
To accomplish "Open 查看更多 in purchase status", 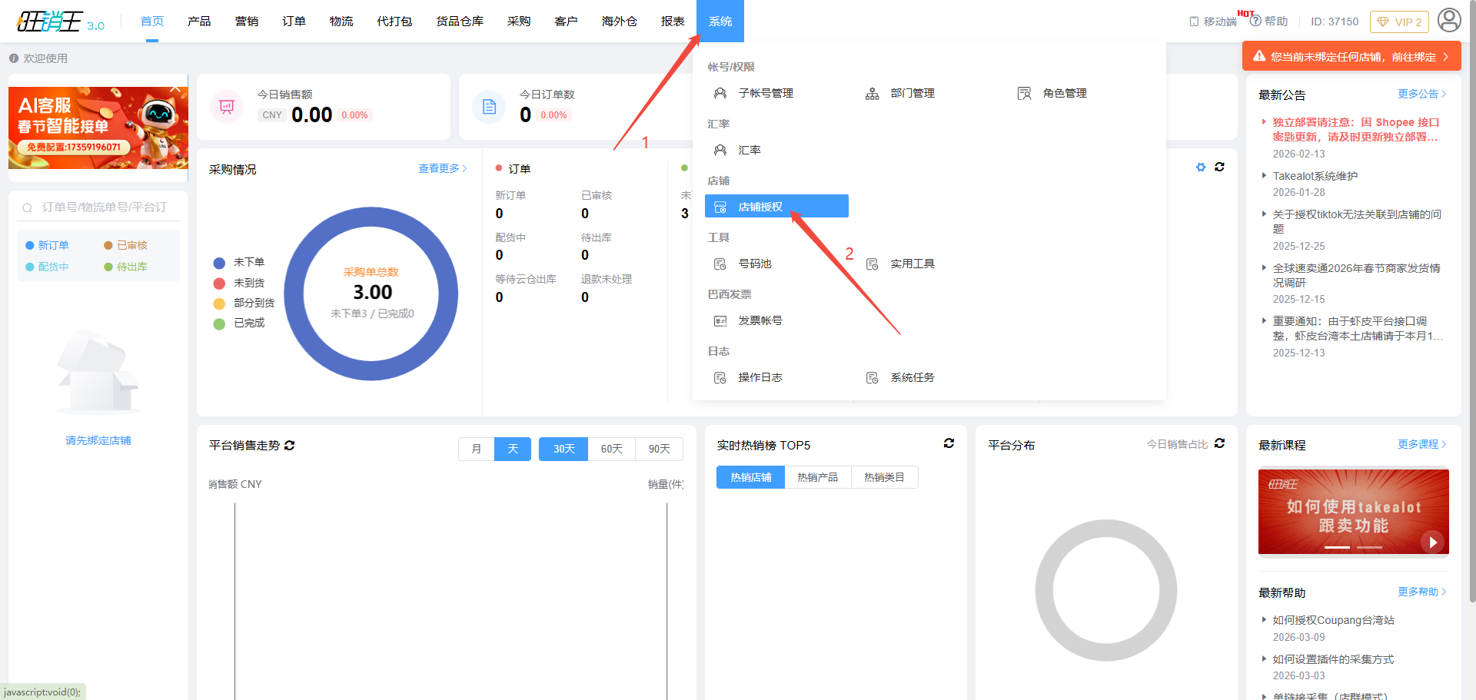I will coord(442,168).
